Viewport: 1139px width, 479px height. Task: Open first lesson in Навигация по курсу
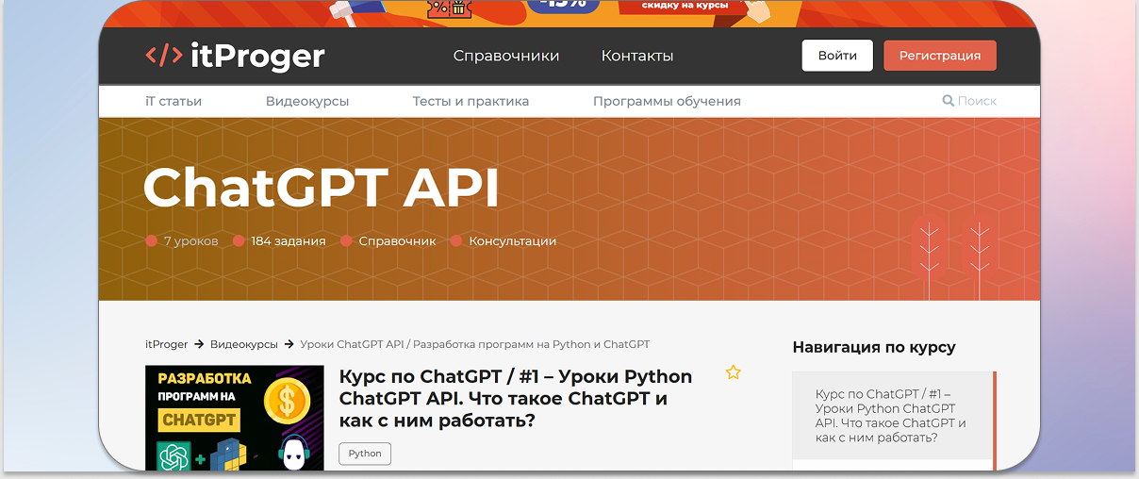(892, 416)
